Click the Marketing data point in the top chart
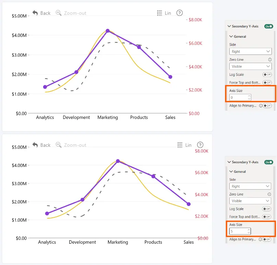277x265 pixels. pos(107,31)
